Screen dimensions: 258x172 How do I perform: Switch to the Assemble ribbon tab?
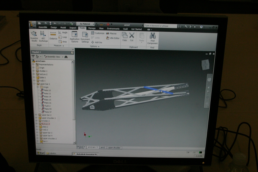(x=43, y=27)
